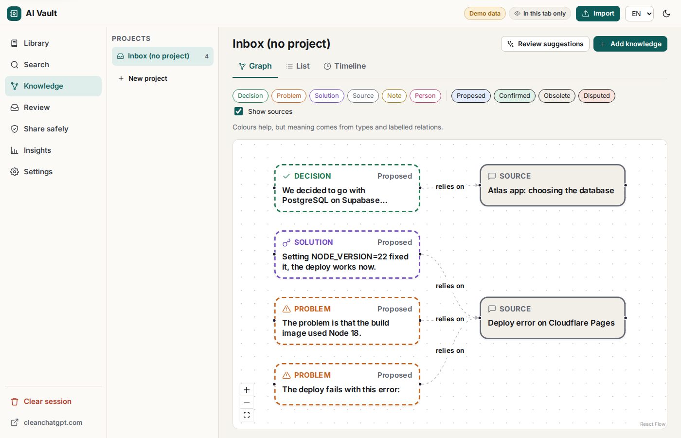The height and width of the screenshot is (438, 681).
Task: Go to the Review section
Action: 54,108
